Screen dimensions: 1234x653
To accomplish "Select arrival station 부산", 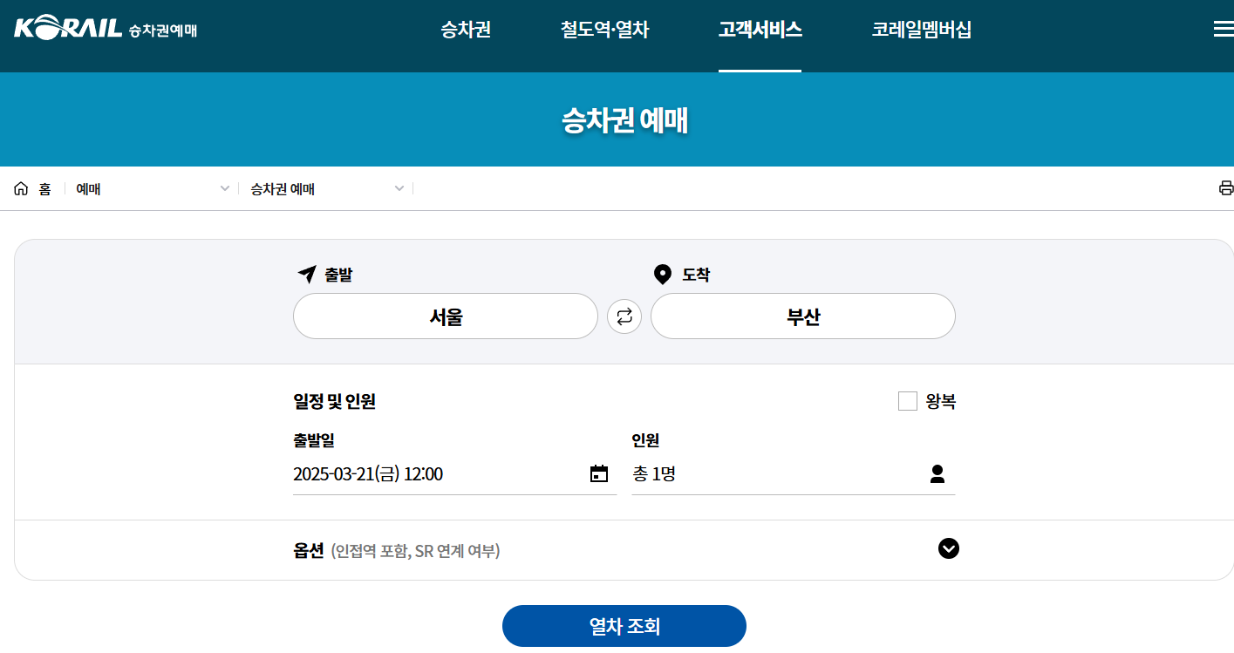I will point(803,316).
